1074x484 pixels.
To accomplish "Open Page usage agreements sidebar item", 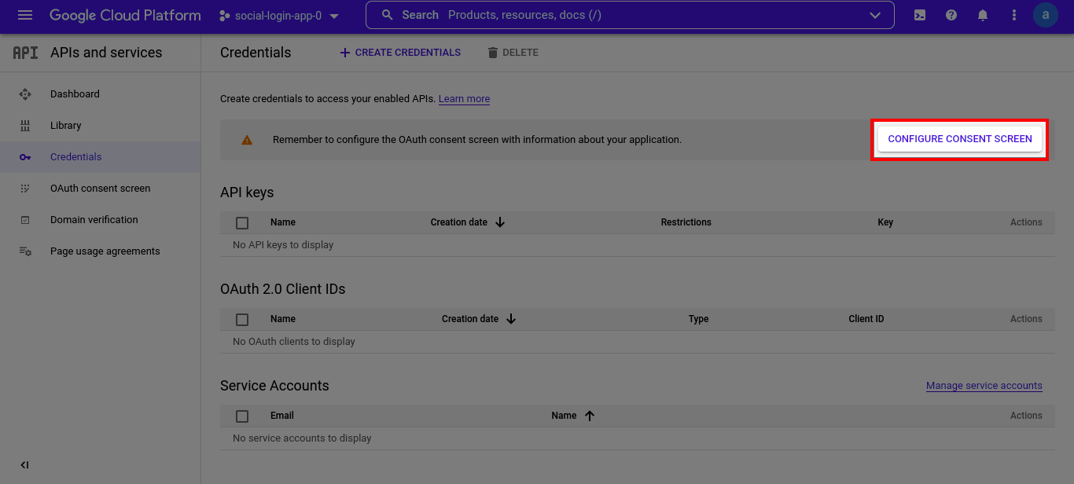I will pyautogui.click(x=101, y=251).
